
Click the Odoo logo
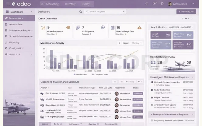(21, 4)
